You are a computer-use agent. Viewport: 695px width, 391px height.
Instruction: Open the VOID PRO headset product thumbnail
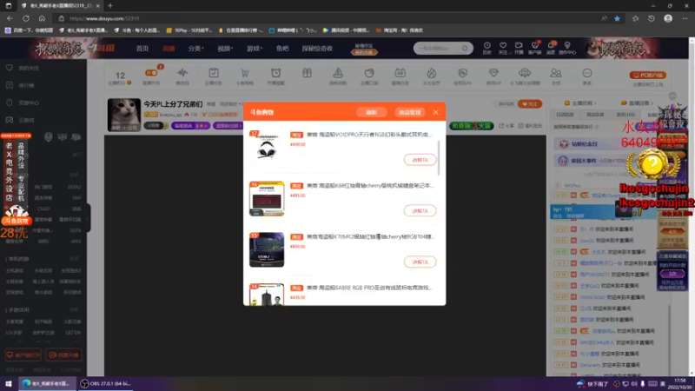tap(267, 148)
